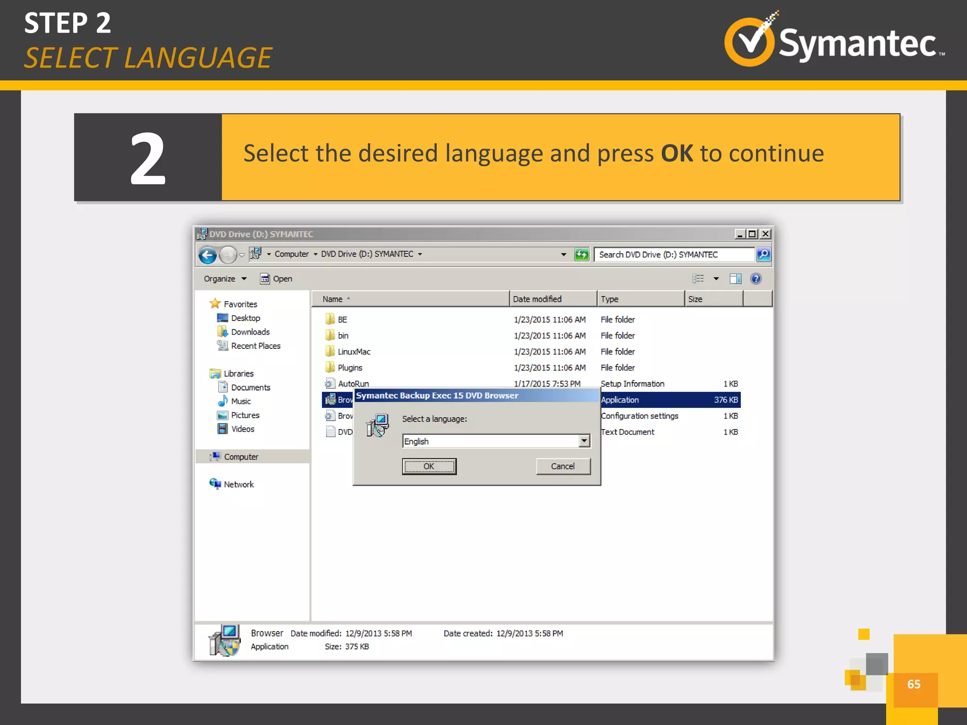Sort by Date modified column header
Screen dimensions: 967x725
pos(553,299)
